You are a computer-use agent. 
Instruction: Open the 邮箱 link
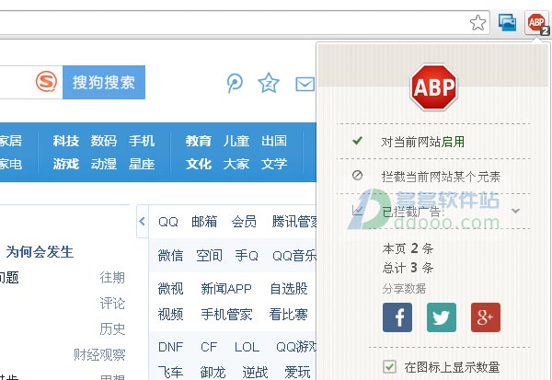pos(204,222)
